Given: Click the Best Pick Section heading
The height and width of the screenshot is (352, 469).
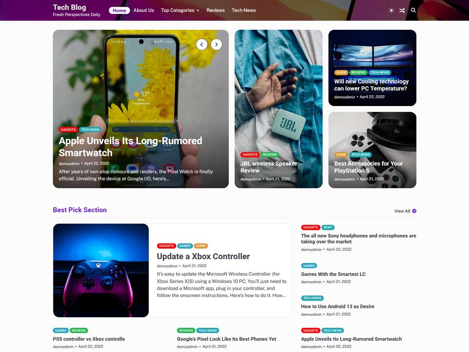Looking at the screenshot, I should click(80, 210).
